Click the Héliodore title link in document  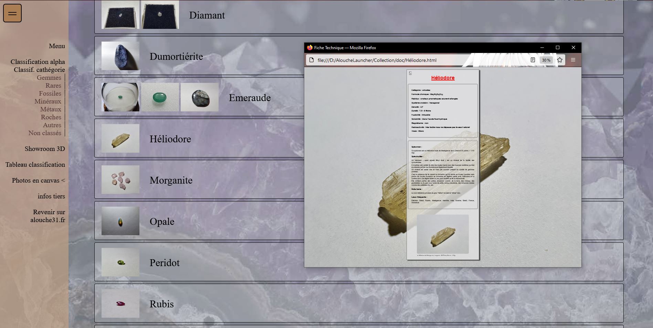coord(443,78)
